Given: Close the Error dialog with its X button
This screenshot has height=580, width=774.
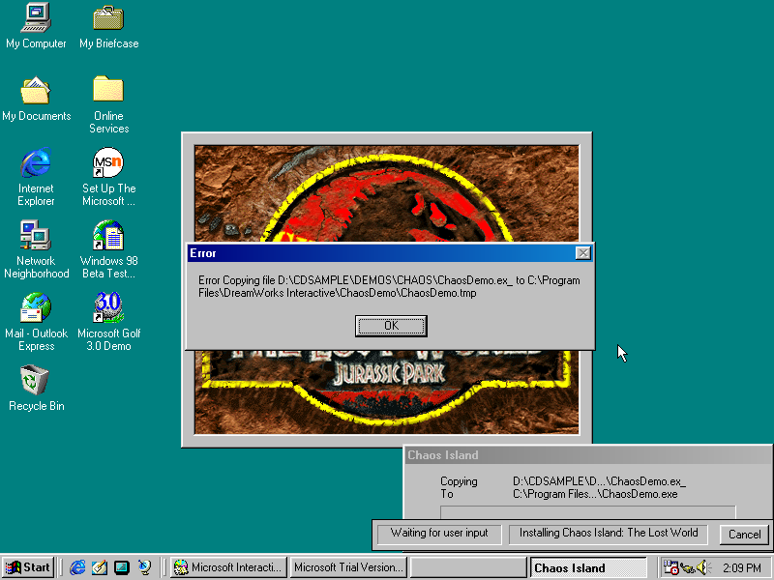Looking at the screenshot, I should pos(583,253).
